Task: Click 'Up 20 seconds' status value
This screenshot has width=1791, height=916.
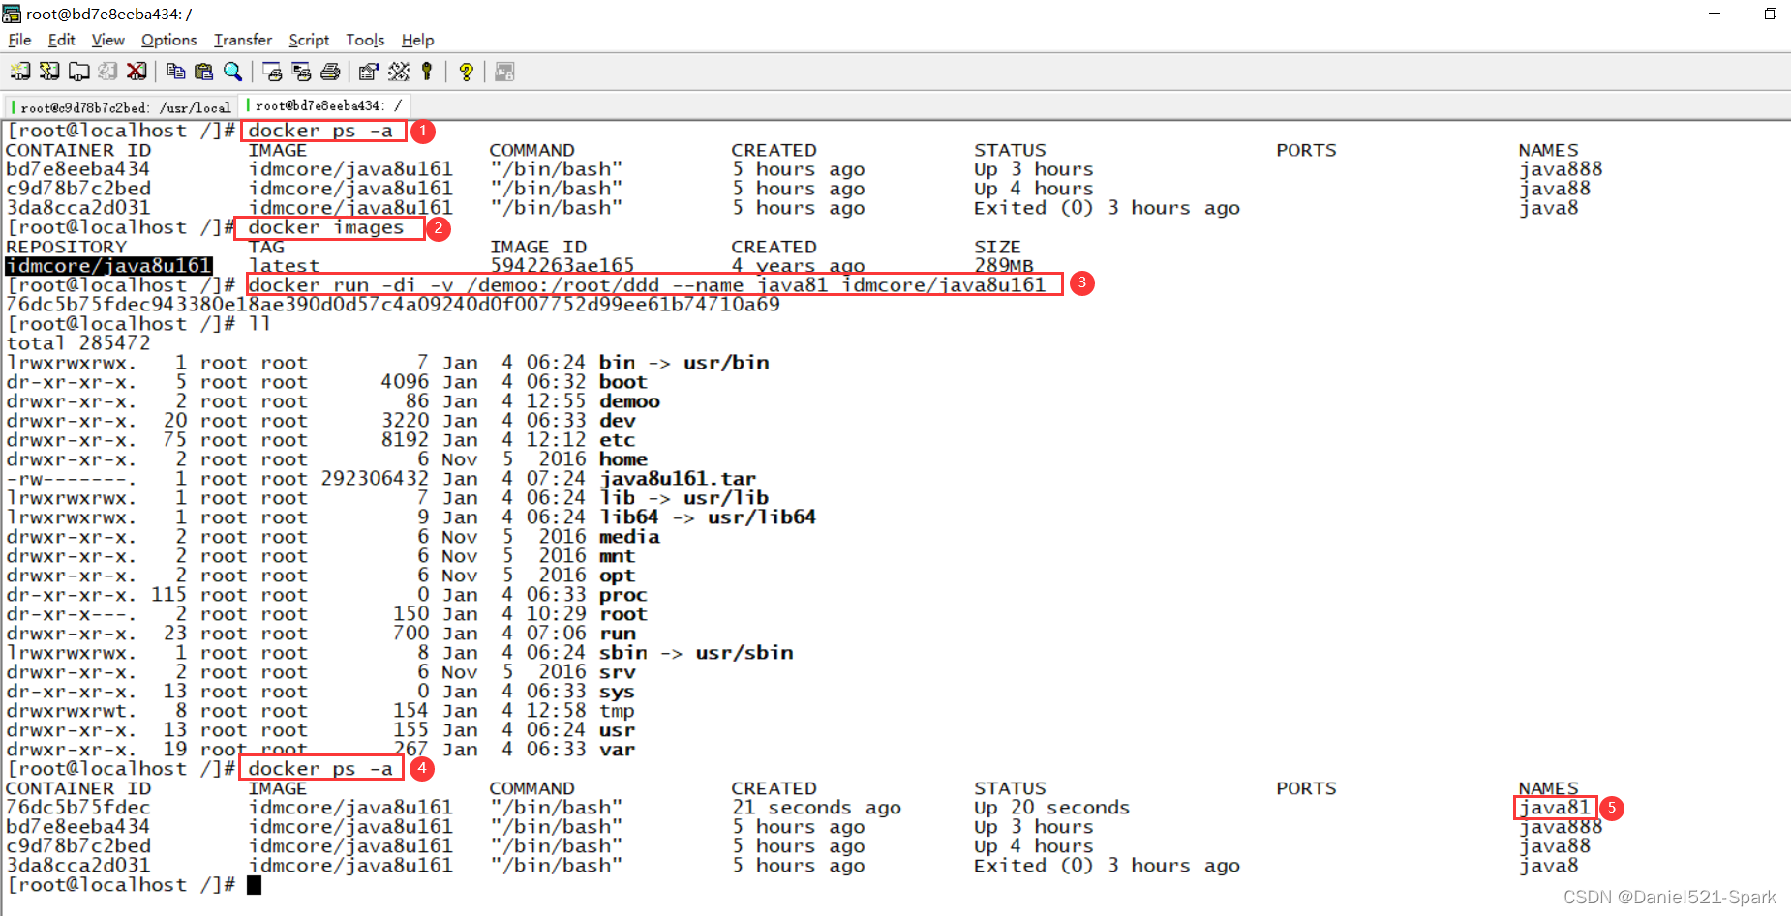Action: [x=1051, y=808]
